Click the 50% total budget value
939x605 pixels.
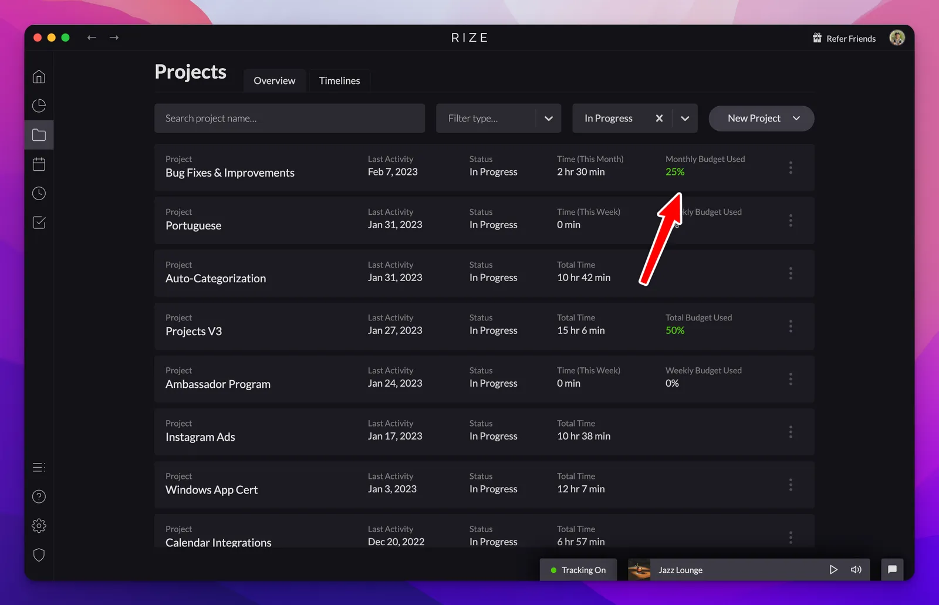[675, 330]
